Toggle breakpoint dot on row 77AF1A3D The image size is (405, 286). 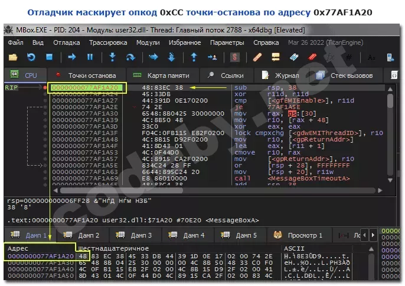point(45,127)
